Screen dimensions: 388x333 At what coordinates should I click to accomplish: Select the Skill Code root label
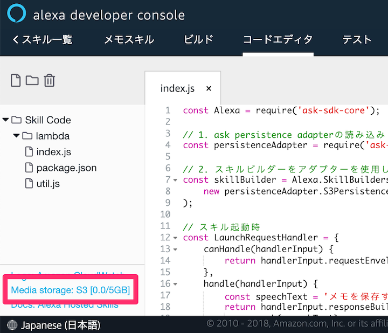point(48,120)
